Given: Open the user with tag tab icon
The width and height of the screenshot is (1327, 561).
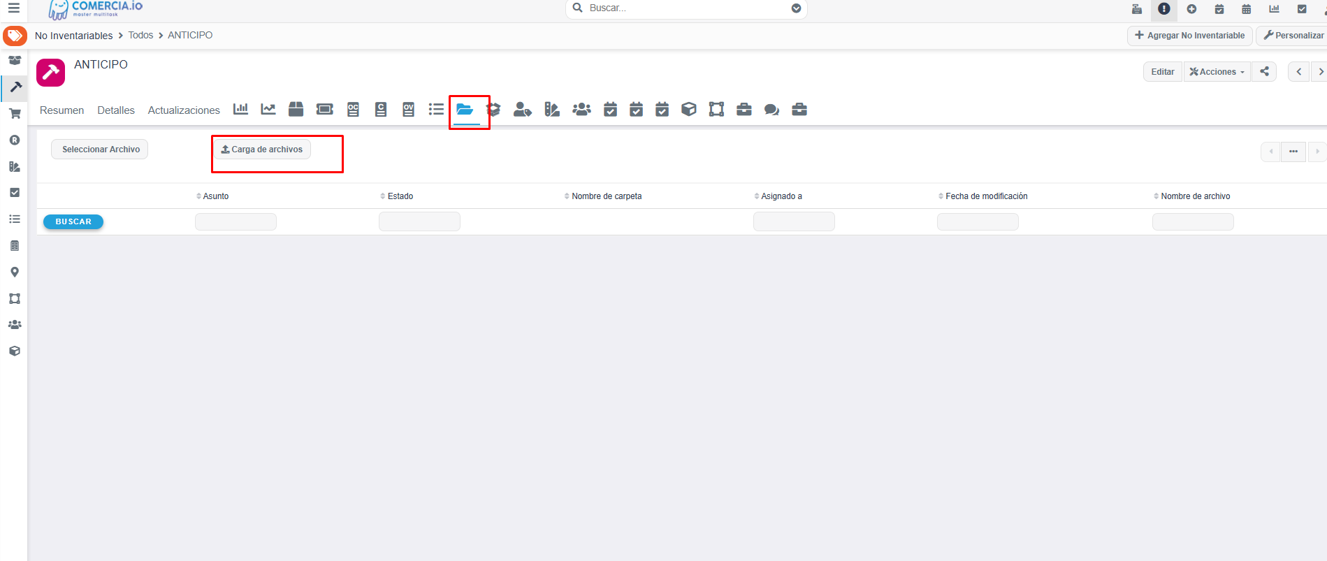Looking at the screenshot, I should click(x=523, y=109).
